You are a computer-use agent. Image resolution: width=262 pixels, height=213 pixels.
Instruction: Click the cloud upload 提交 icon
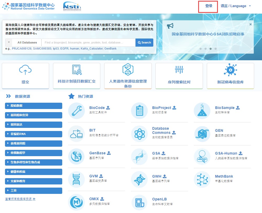click(x=25, y=70)
